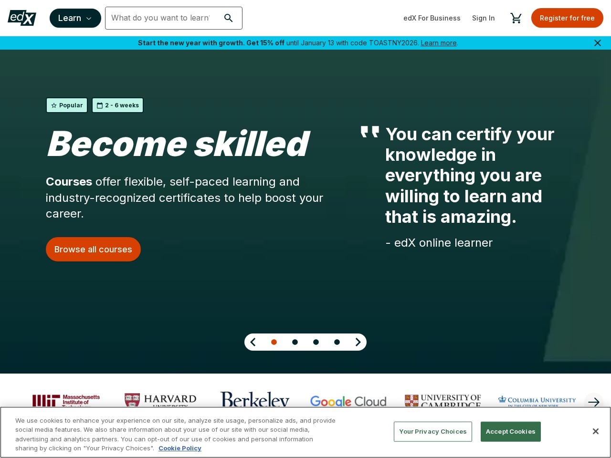The width and height of the screenshot is (611, 458).
Task: Open edX For Business page
Action: click(x=432, y=18)
